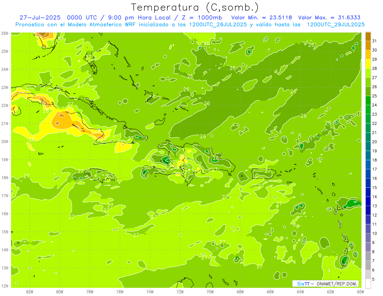Click the longitude label "82W"
Image resolution: width=383 pixels, height=296 pixels.
coord(29,292)
